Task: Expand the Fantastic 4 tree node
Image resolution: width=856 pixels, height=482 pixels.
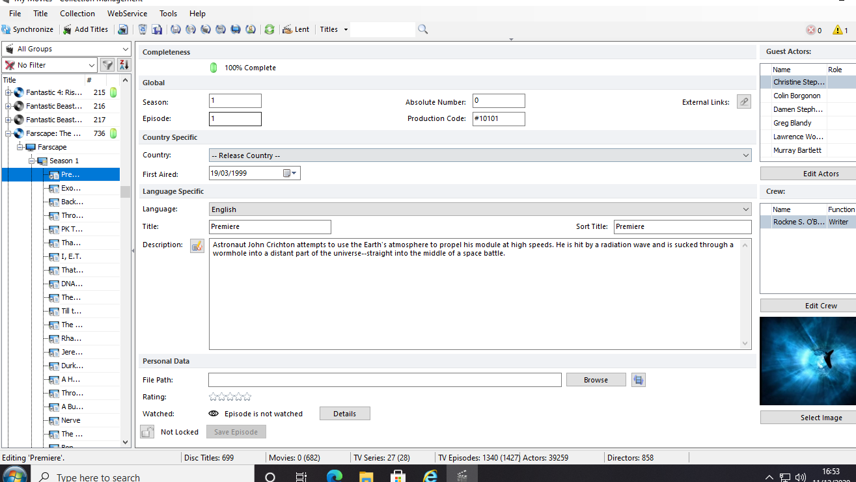Action: [8, 92]
